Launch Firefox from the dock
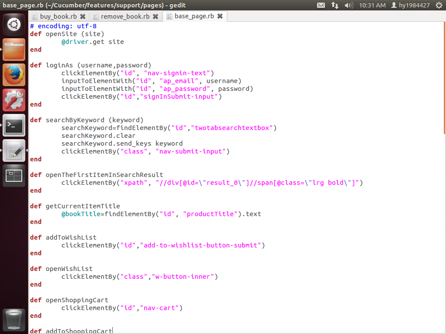Image resolution: width=446 pixels, height=334 pixels. [14, 75]
